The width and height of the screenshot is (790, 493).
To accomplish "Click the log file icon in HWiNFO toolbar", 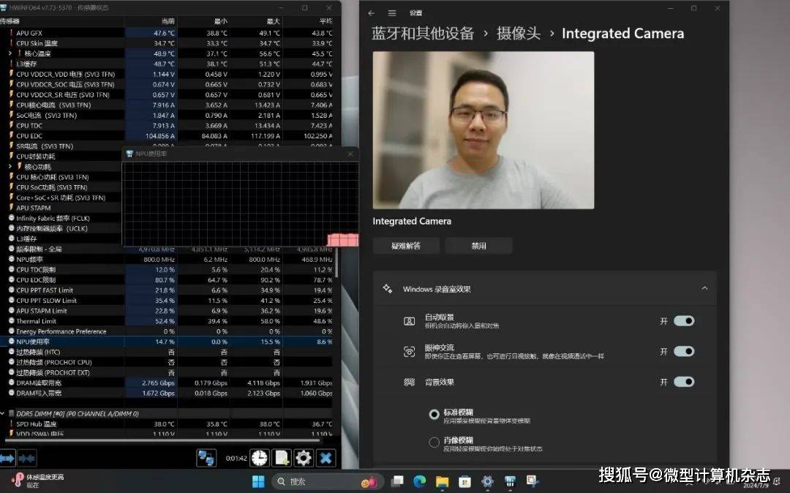I will [x=281, y=458].
